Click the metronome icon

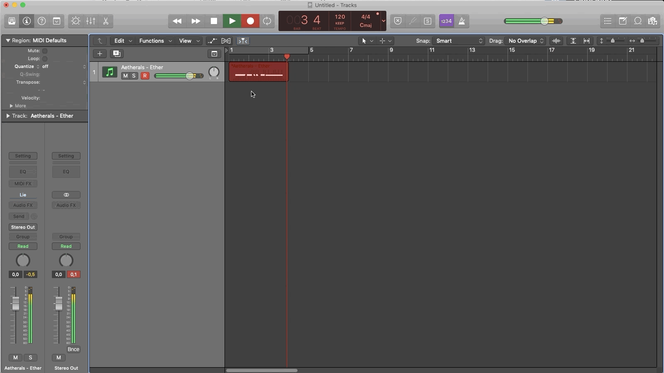coord(462,21)
